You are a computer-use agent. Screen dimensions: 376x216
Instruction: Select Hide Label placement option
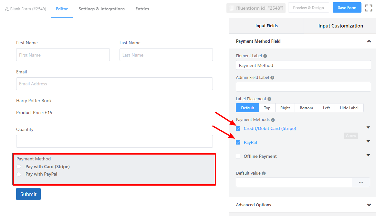point(349,107)
